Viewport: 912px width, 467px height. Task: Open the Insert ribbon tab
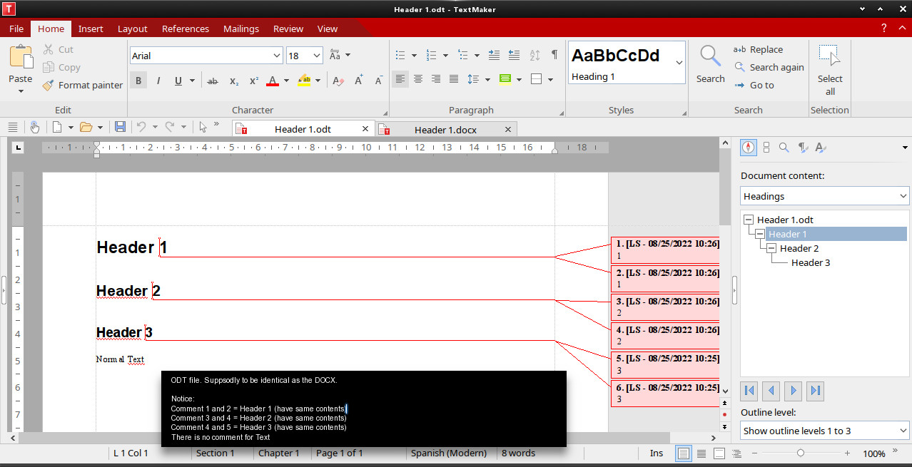click(91, 29)
